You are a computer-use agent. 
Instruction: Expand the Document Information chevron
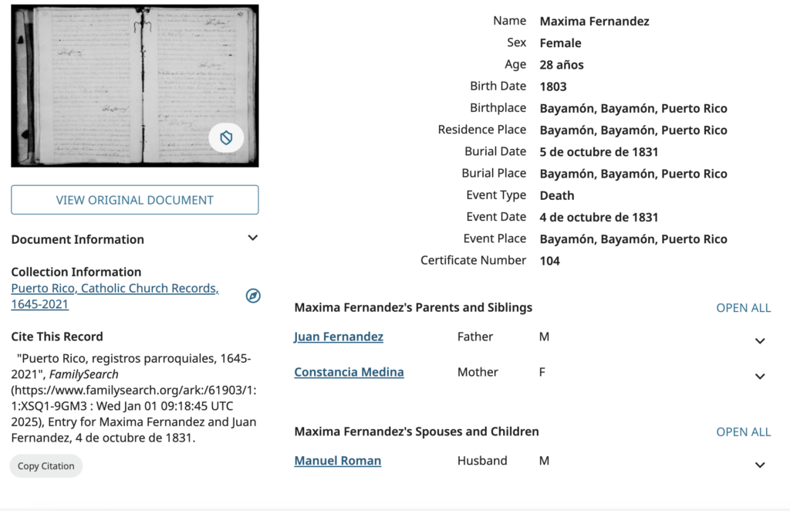tap(252, 238)
